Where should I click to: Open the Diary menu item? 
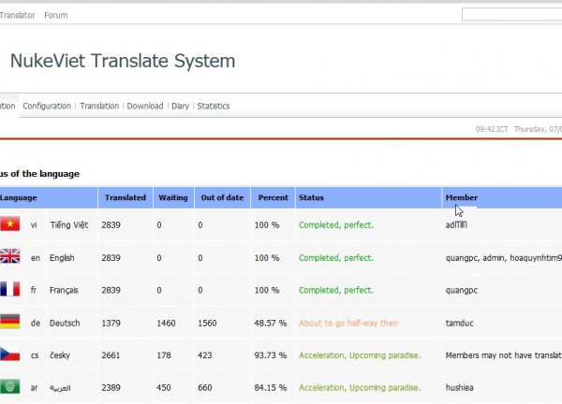(x=180, y=106)
